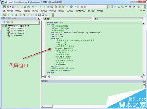Open the 调试(D) menu

[x=53, y=11]
